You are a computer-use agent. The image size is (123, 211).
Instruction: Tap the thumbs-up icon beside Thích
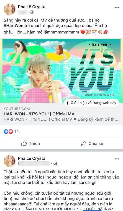tap(24, 143)
